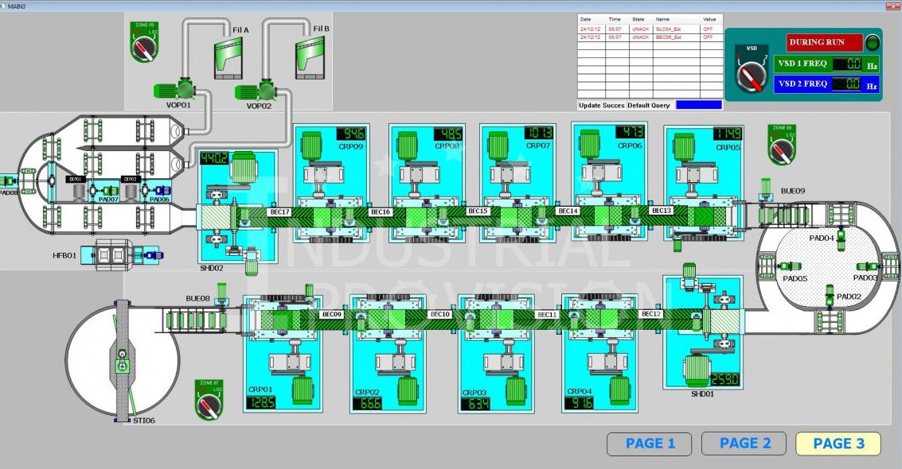902x469 pixels.
Task: Switch to PAGE 2
Action: pyautogui.click(x=744, y=444)
